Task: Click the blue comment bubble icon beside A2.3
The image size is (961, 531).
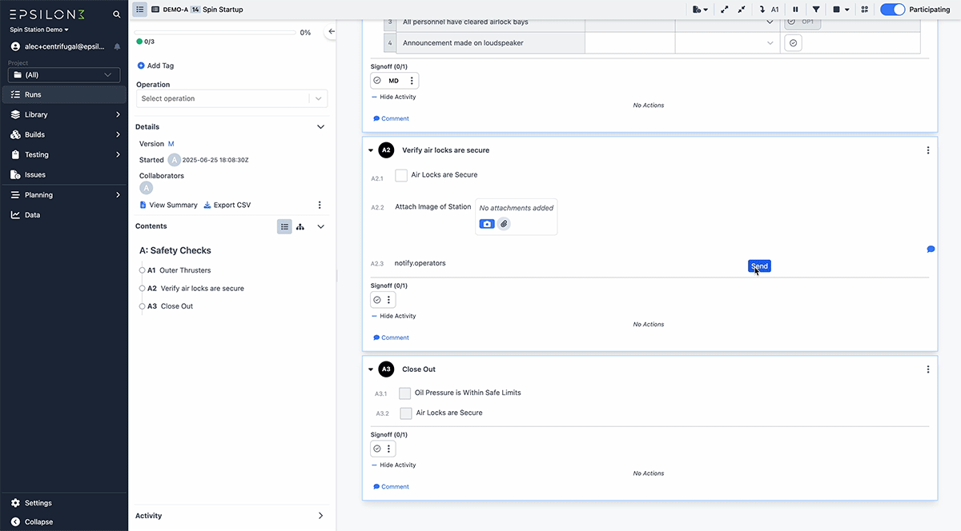Action: point(931,250)
